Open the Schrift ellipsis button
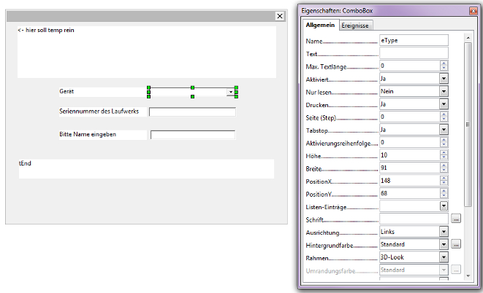Image resolution: width=483 pixels, height=293 pixels. pos(456,219)
